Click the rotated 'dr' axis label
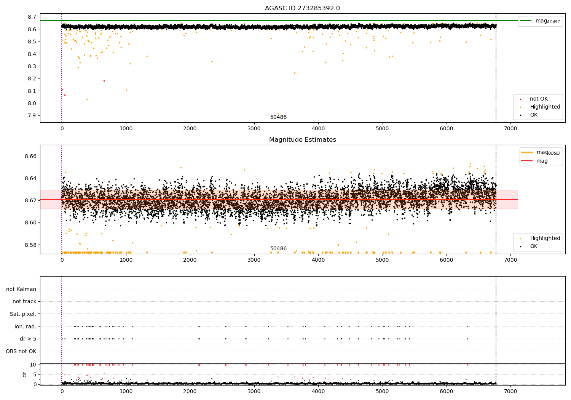 click(x=25, y=374)
